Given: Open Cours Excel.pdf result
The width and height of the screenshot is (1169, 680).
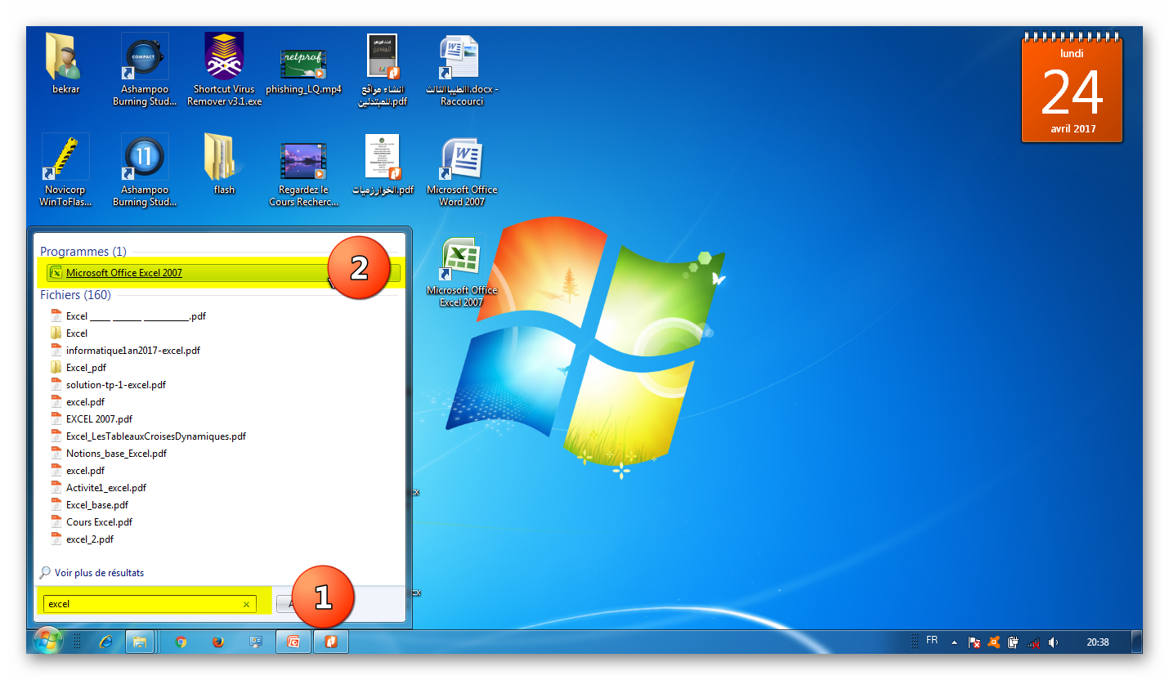Looking at the screenshot, I should pyautogui.click(x=91, y=522).
